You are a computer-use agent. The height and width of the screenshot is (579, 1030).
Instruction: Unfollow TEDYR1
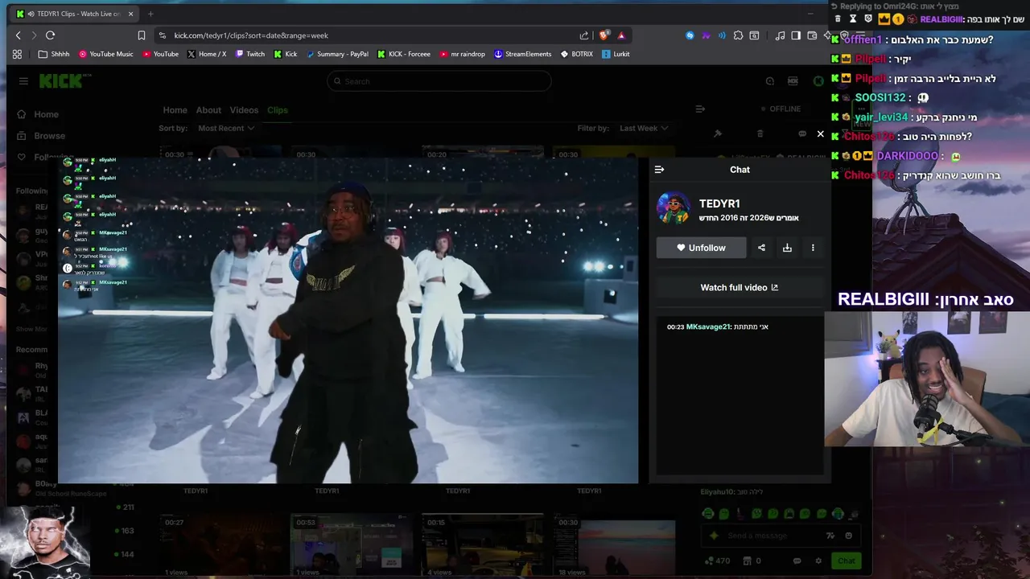pos(701,248)
